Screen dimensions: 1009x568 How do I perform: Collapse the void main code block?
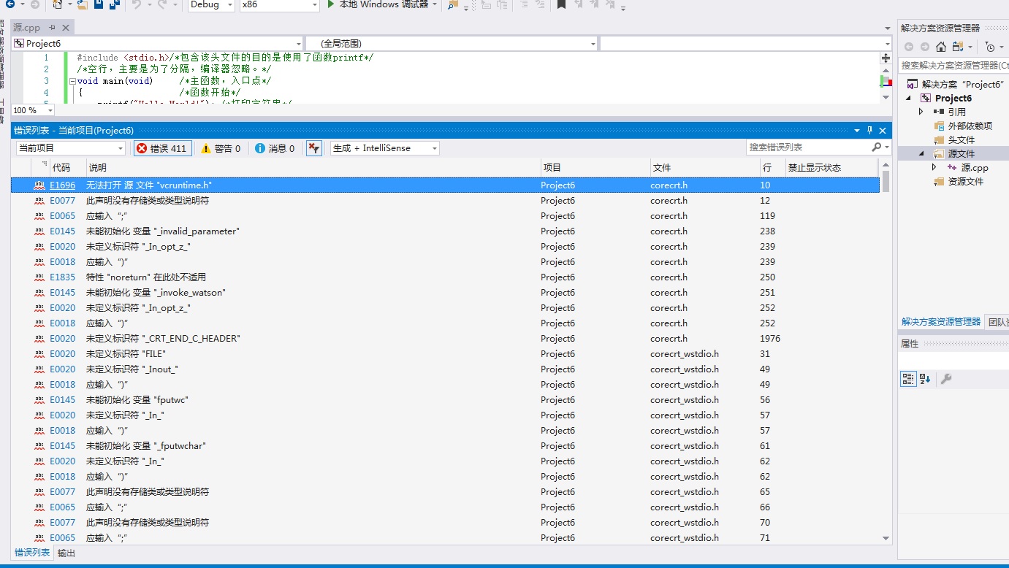(72, 81)
